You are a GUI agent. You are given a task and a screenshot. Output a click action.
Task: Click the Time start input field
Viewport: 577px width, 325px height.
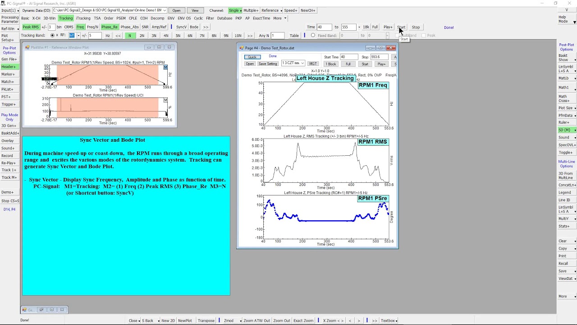coord(324,27)
